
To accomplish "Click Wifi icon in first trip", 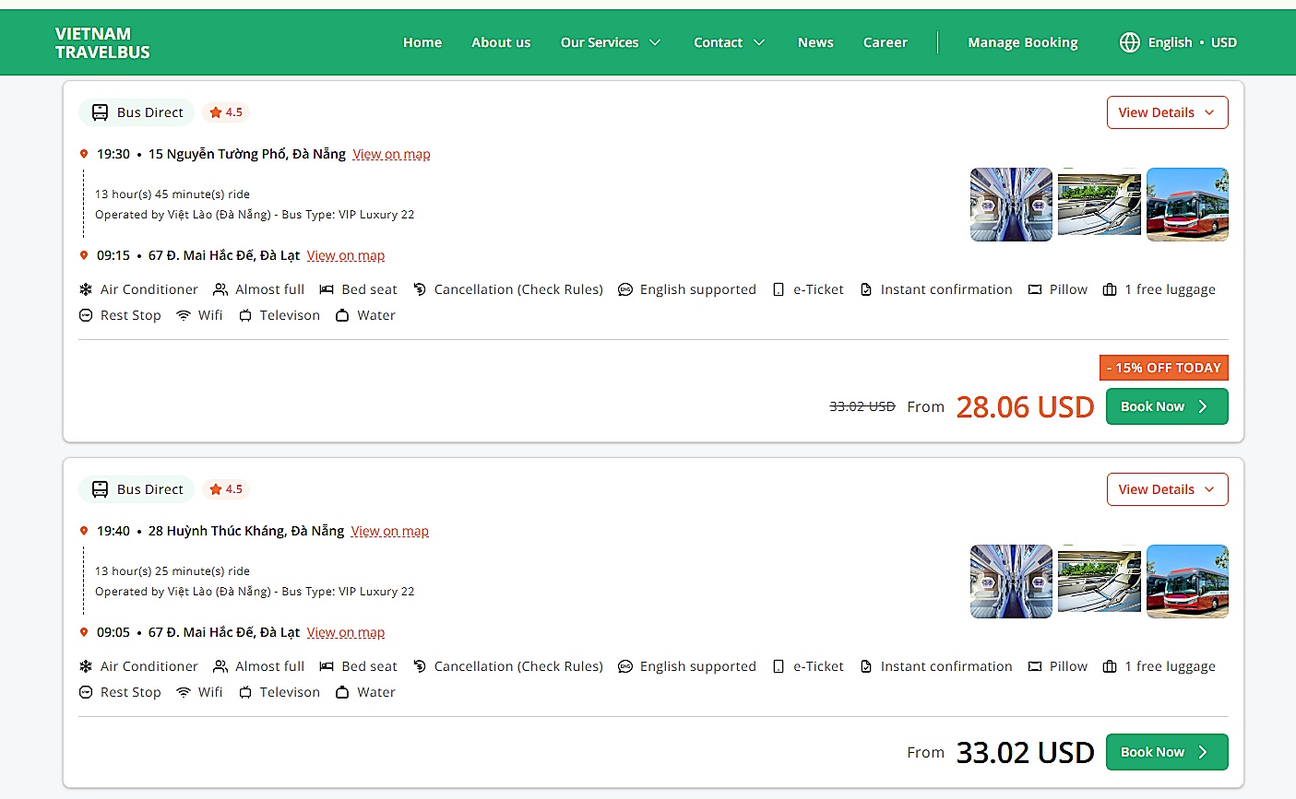I will coord(184,315).
